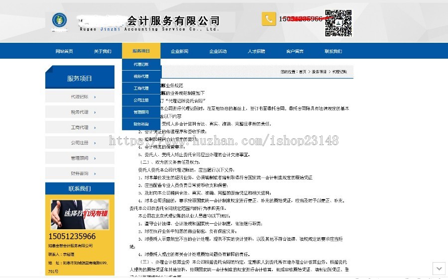Click the sidebar company name under the phone number

70,246
